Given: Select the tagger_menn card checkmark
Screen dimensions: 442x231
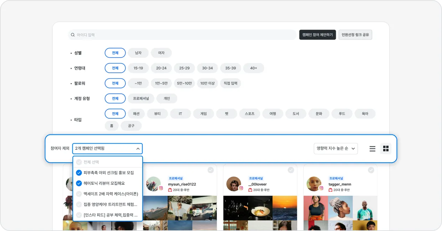Looking at the screenshot, I should [371, 170].
